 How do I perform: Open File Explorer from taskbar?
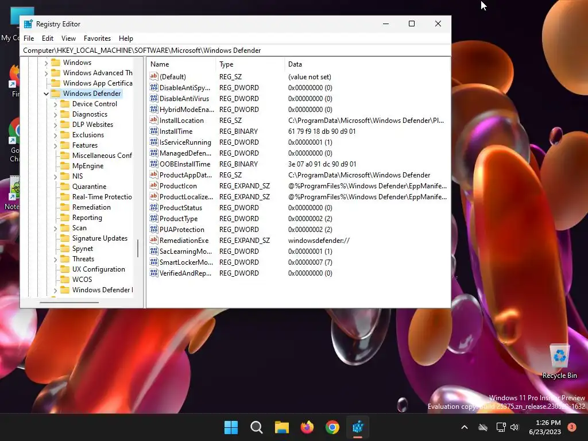[x=281, y=427]
